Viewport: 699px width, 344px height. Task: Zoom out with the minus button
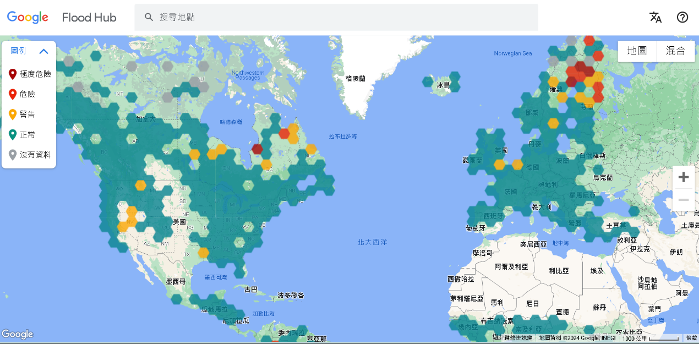click(x=684, y=199)
